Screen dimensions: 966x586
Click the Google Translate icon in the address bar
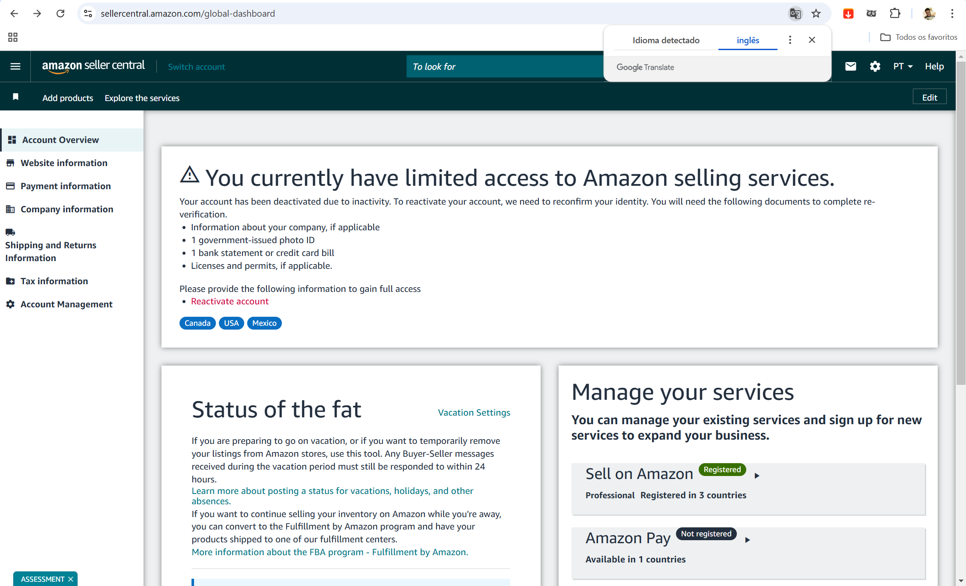[795, 14]
